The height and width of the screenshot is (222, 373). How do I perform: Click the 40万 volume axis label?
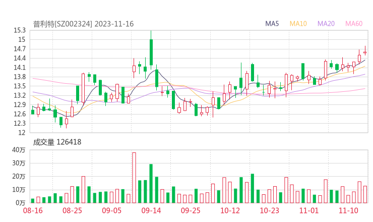tap(19, 150)
